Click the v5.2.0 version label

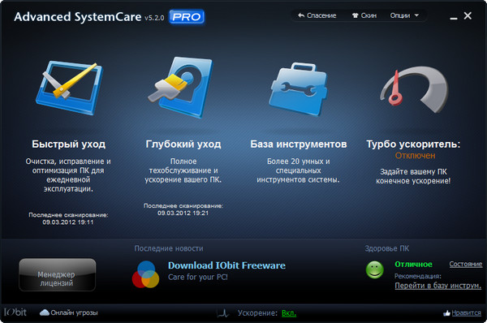[x=154, y=18]
